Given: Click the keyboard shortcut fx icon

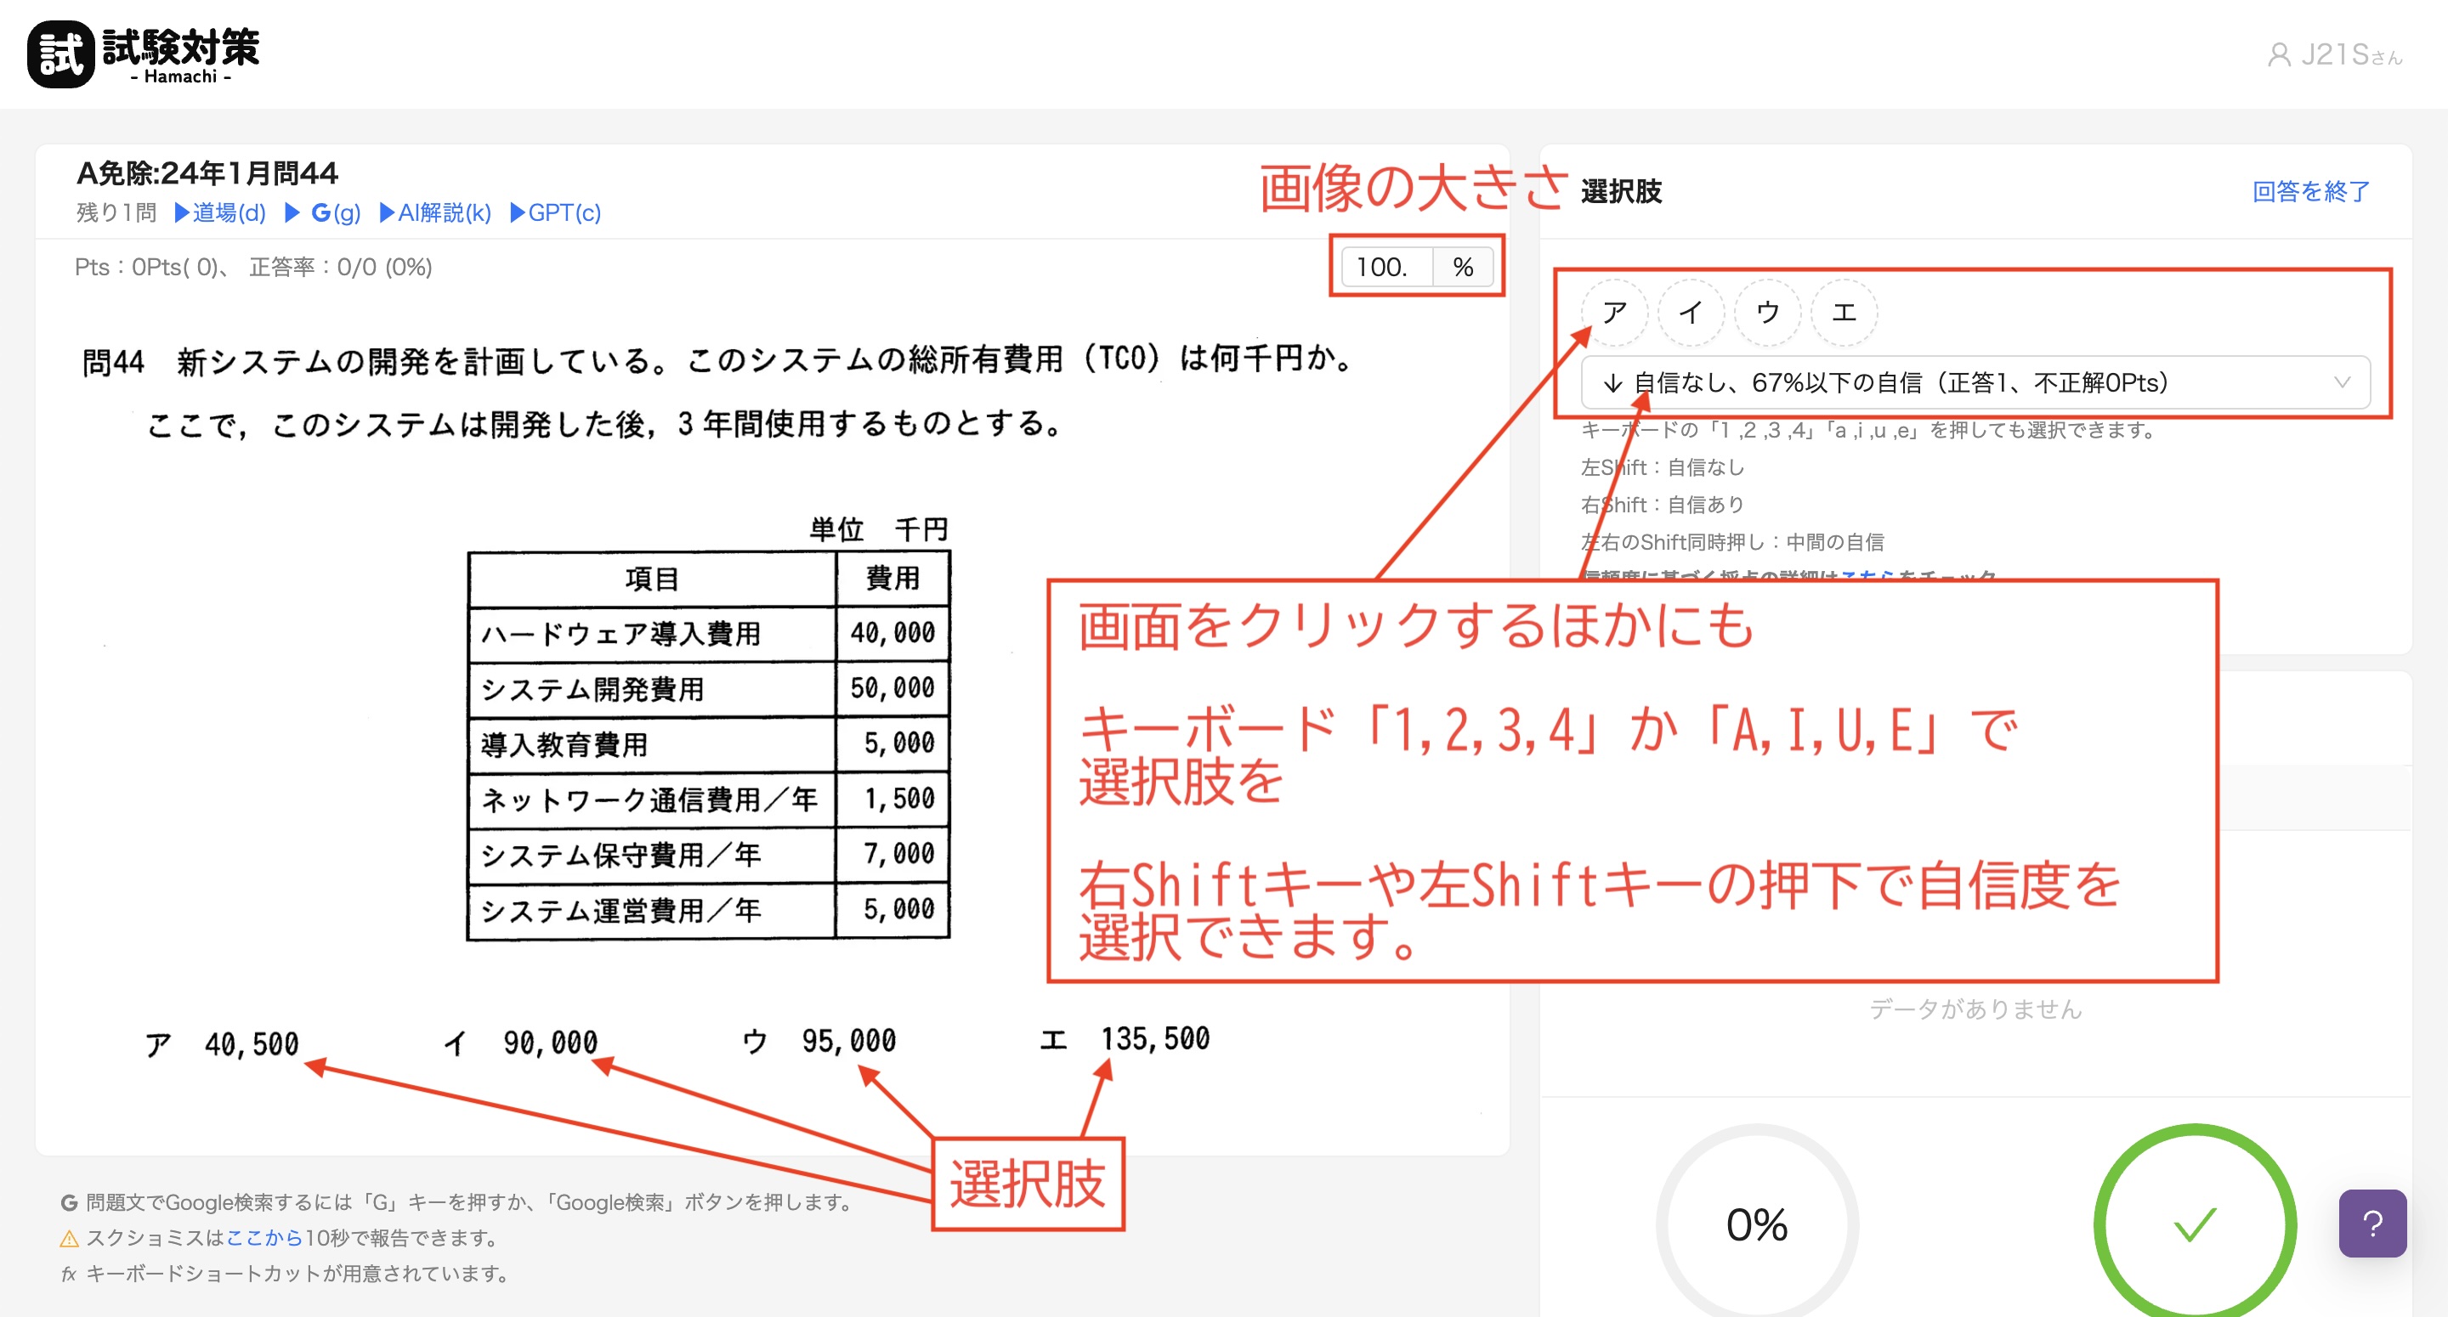Looking at the screenshot, I should [68, 1275].
